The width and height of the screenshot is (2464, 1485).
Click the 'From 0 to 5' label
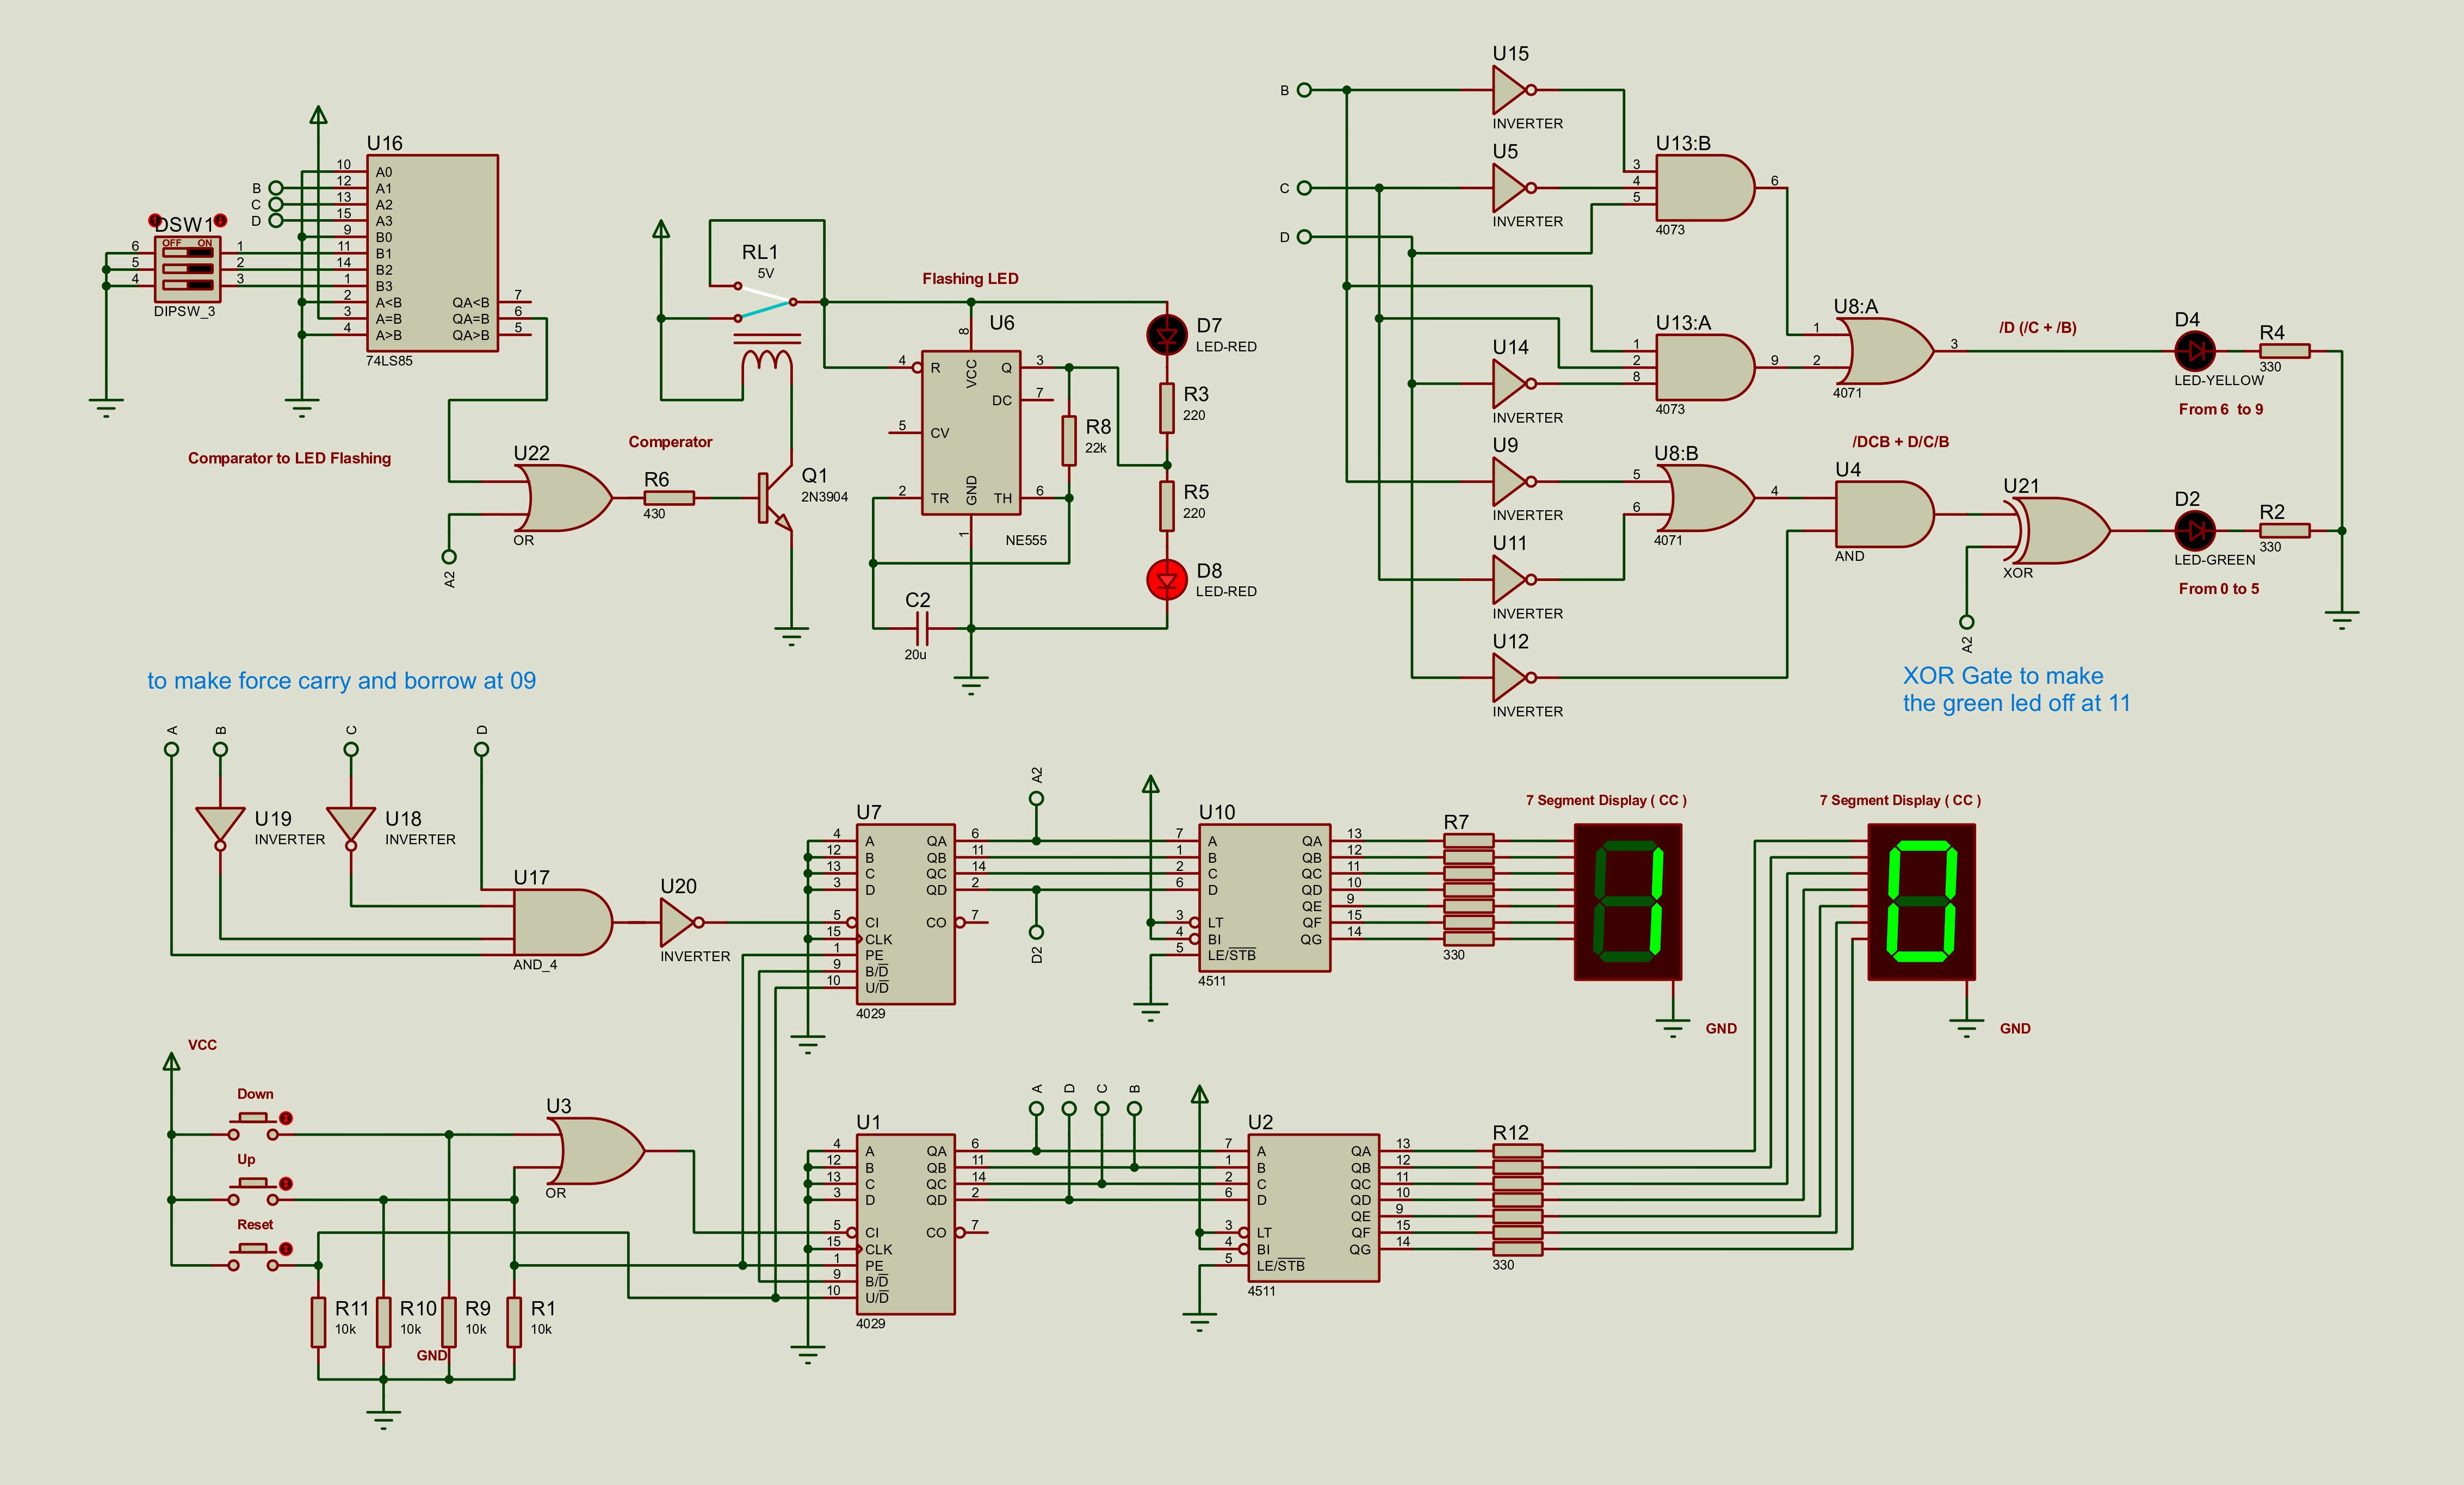[x=2219, y=589]
